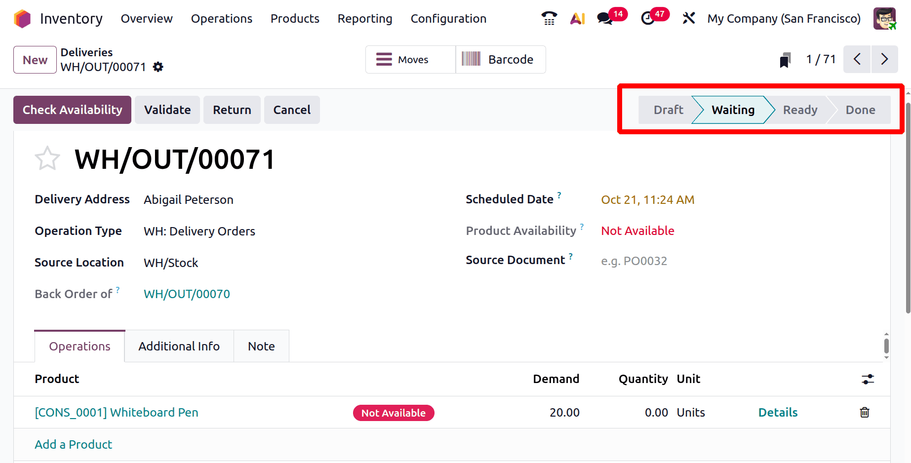Viewport: 911px width, 463px height.
Task: Open the user avatar menu
Action: click(884, 19)
